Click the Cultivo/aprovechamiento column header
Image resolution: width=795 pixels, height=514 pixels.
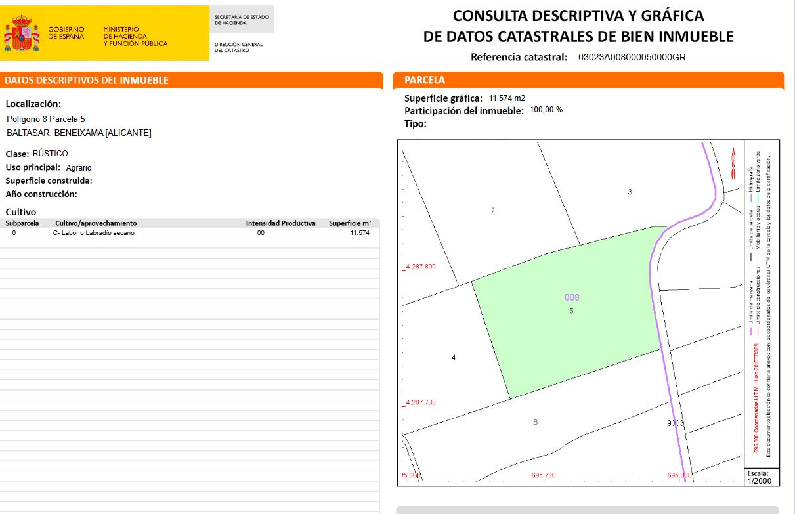[96, 223]
